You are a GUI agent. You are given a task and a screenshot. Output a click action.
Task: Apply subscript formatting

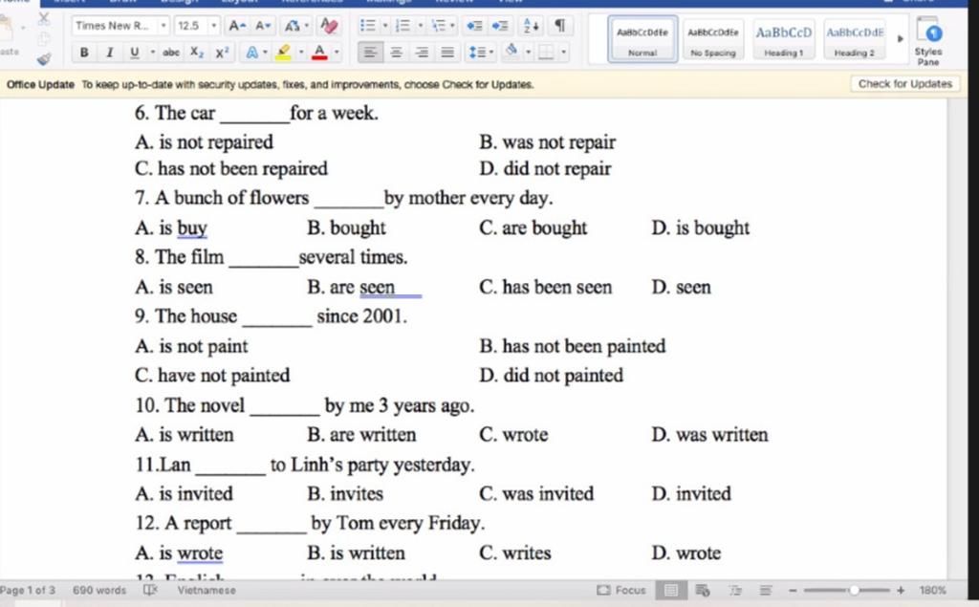point(197,53)
